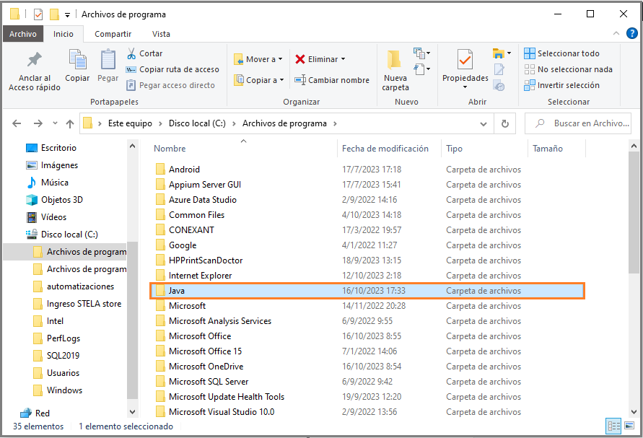The width and height of the screenshot is (643, 438).
Task: Delete the item with the Eliminar red X
Action: tap(300, 59)
